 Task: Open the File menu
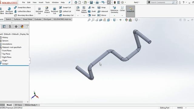click(x=24, y=2)
